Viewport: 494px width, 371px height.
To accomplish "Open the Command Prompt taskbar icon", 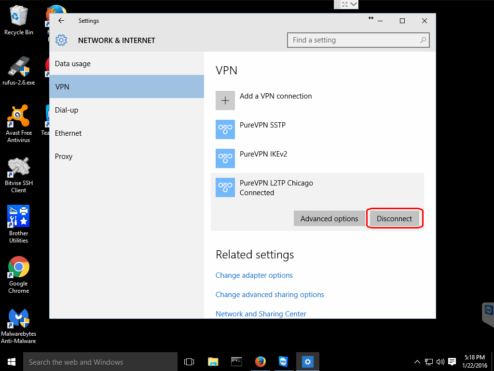I will pyautogui.click(x=236, y=361).
